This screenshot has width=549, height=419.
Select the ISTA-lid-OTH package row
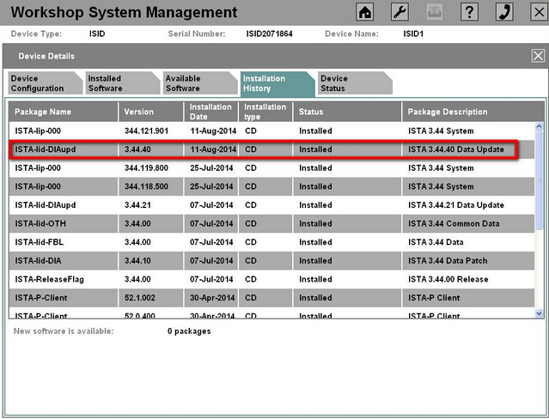pyautogui.click(x=271, y=224)
